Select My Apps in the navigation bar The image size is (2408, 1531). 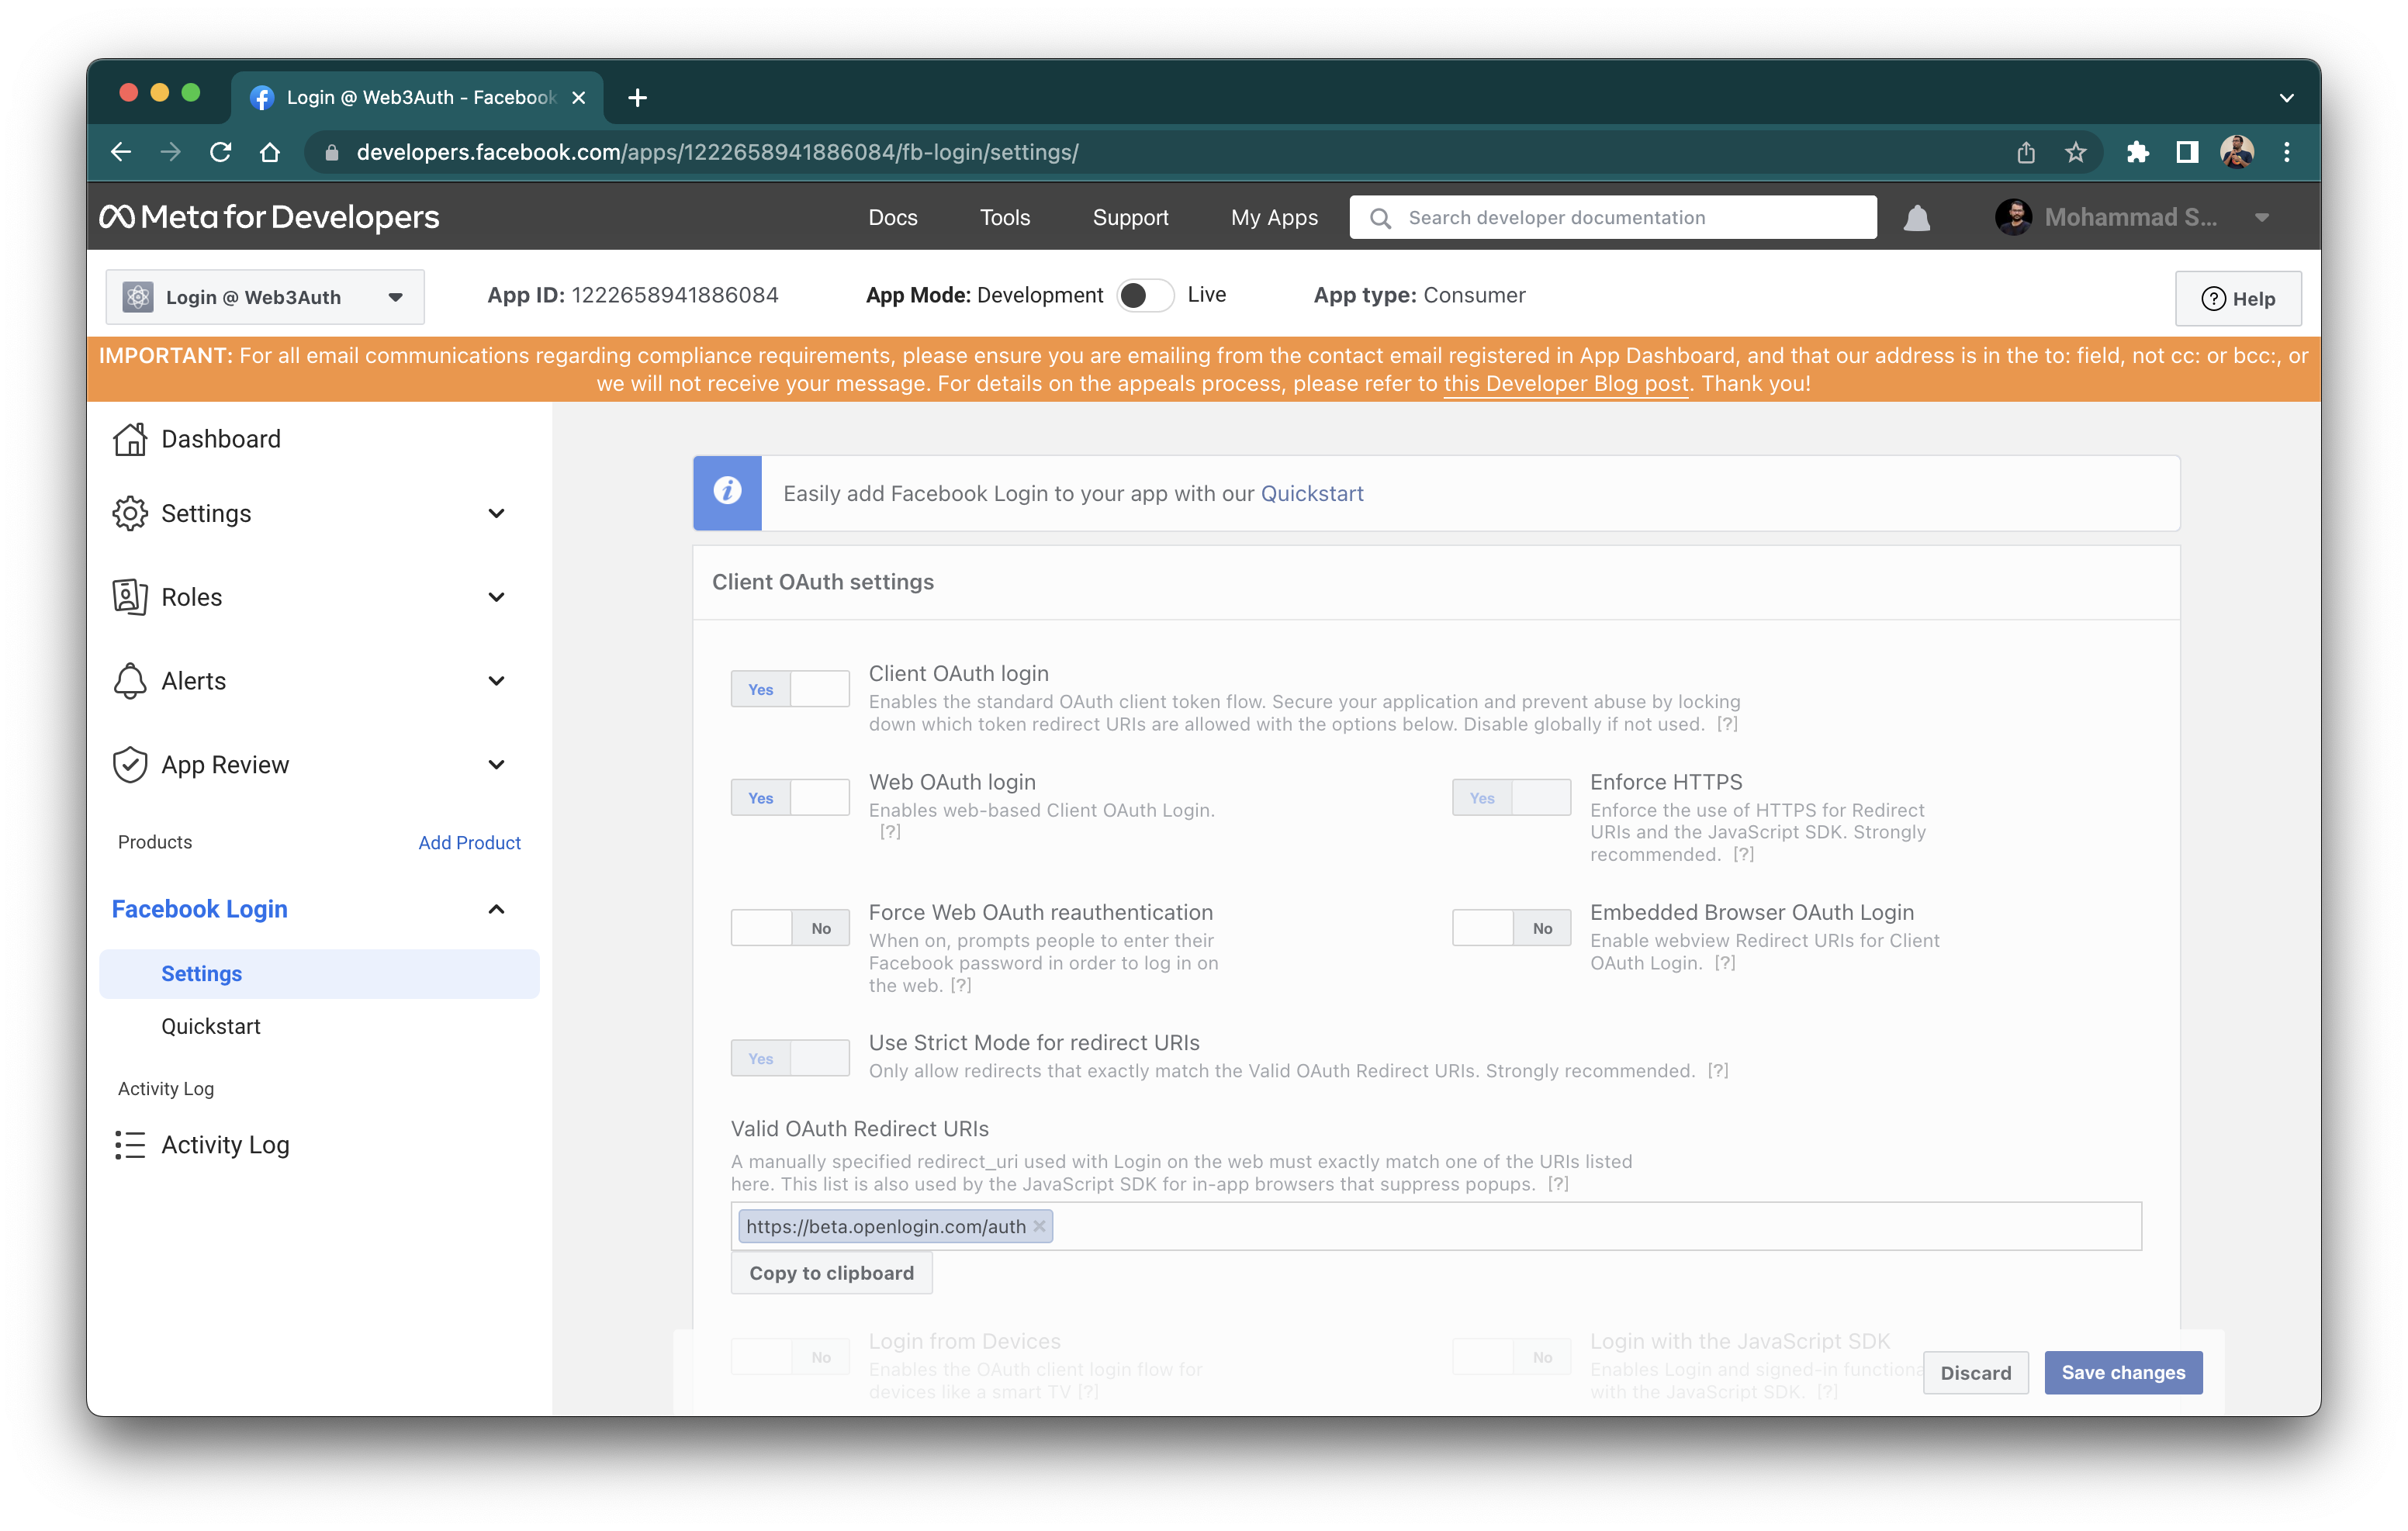1274,217
